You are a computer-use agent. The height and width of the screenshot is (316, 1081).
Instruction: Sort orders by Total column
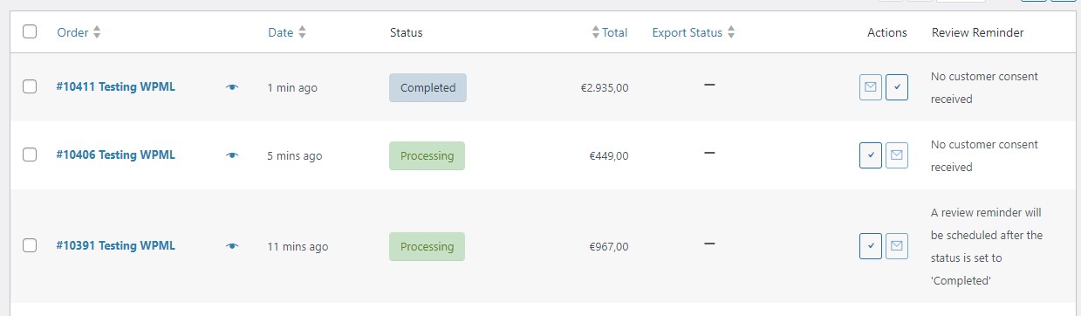pos(610,32)
